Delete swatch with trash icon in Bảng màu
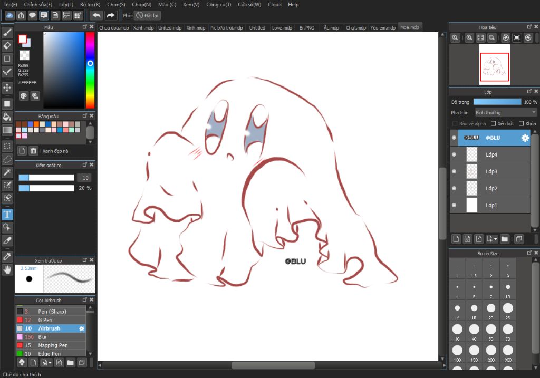The width and height of the screenshot is (540, 378). (33, 150)
